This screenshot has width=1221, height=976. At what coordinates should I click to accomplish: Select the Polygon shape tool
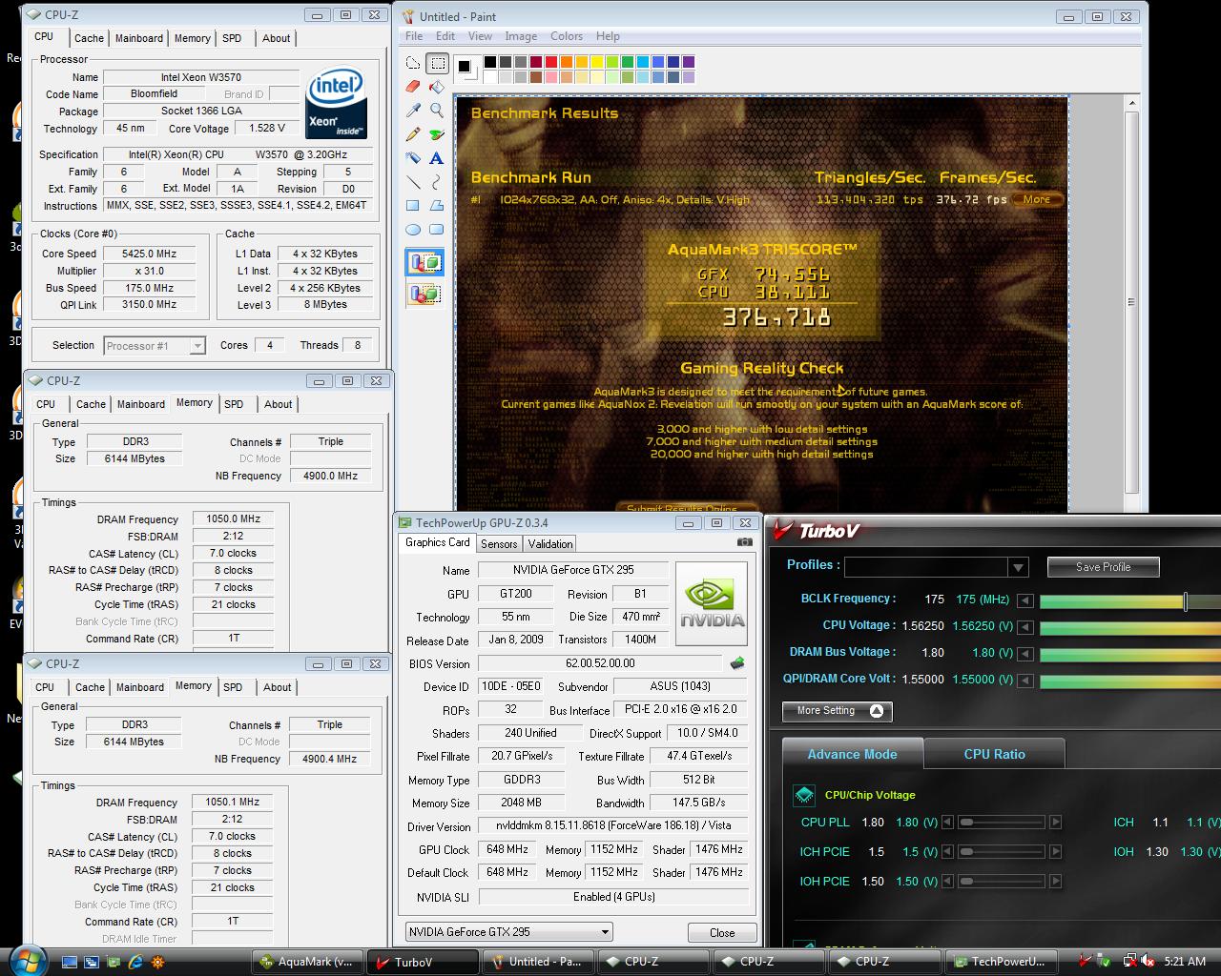437,206
